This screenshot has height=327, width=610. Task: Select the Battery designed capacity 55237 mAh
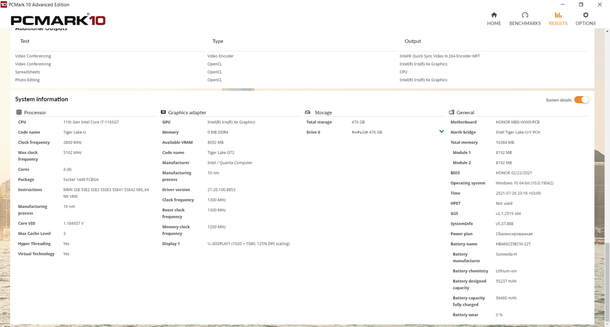506,281
